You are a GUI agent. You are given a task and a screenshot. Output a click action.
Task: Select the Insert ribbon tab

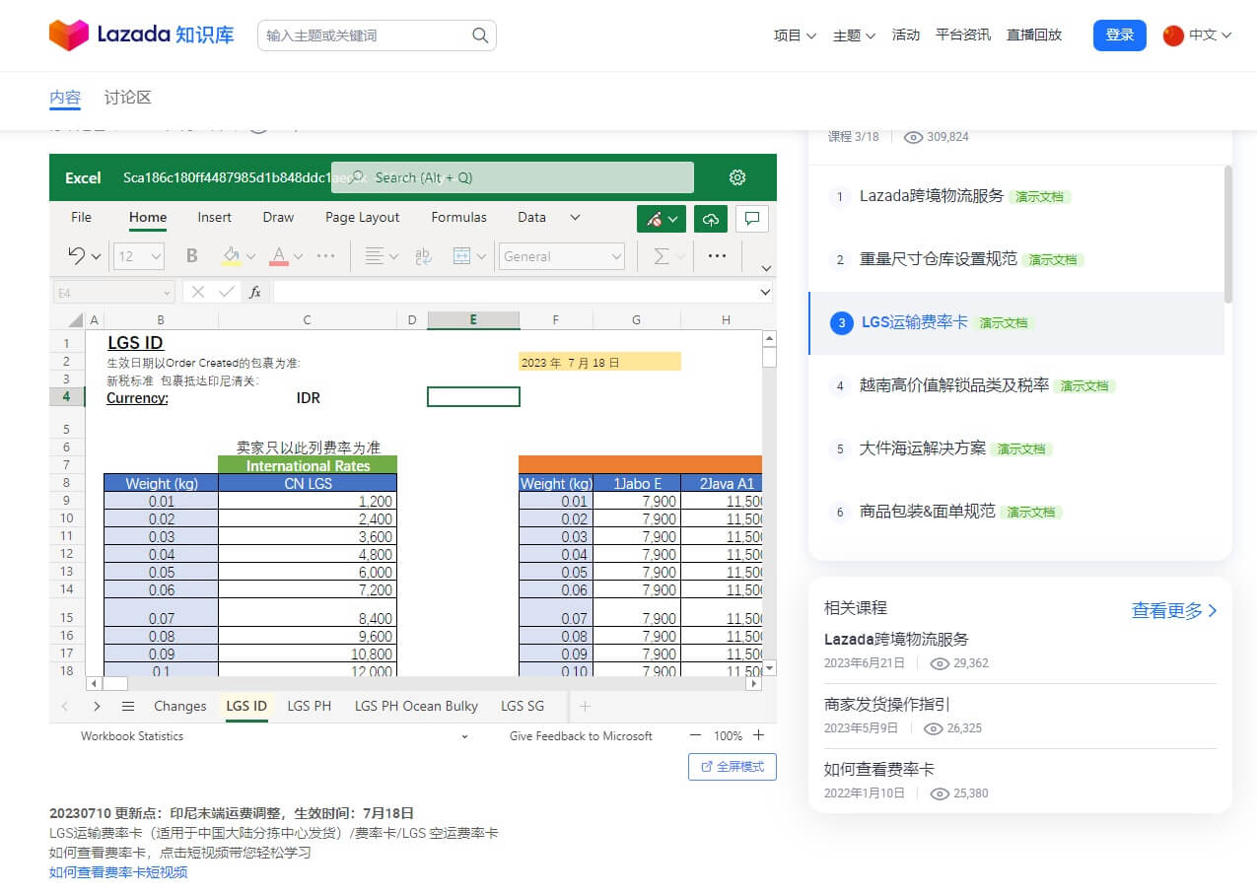(214, 217)
